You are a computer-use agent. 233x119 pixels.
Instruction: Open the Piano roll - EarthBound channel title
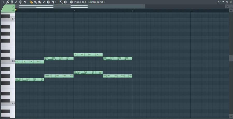tap(89, 2)
